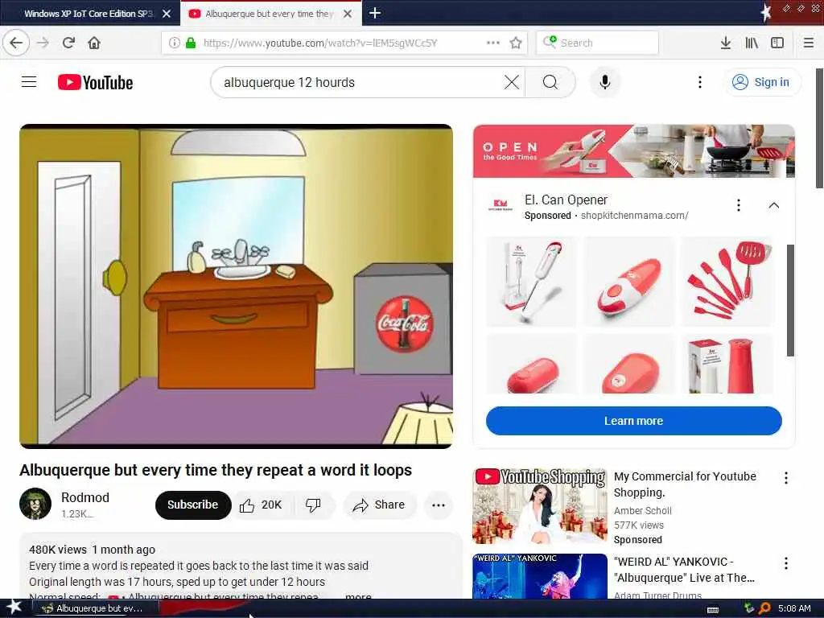This screenshot has width=824, height=618.
Task: Open the downloads arrow icon
Action: point(726,43)
